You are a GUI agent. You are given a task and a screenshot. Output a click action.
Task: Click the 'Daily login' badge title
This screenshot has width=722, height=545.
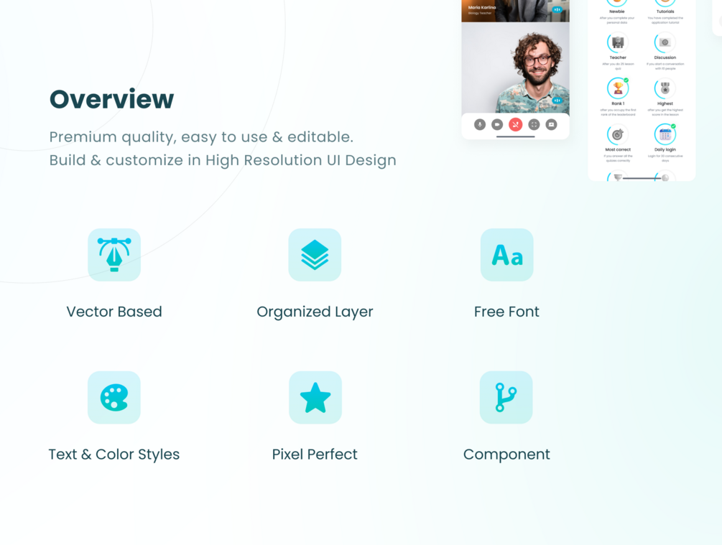[665, 149]
